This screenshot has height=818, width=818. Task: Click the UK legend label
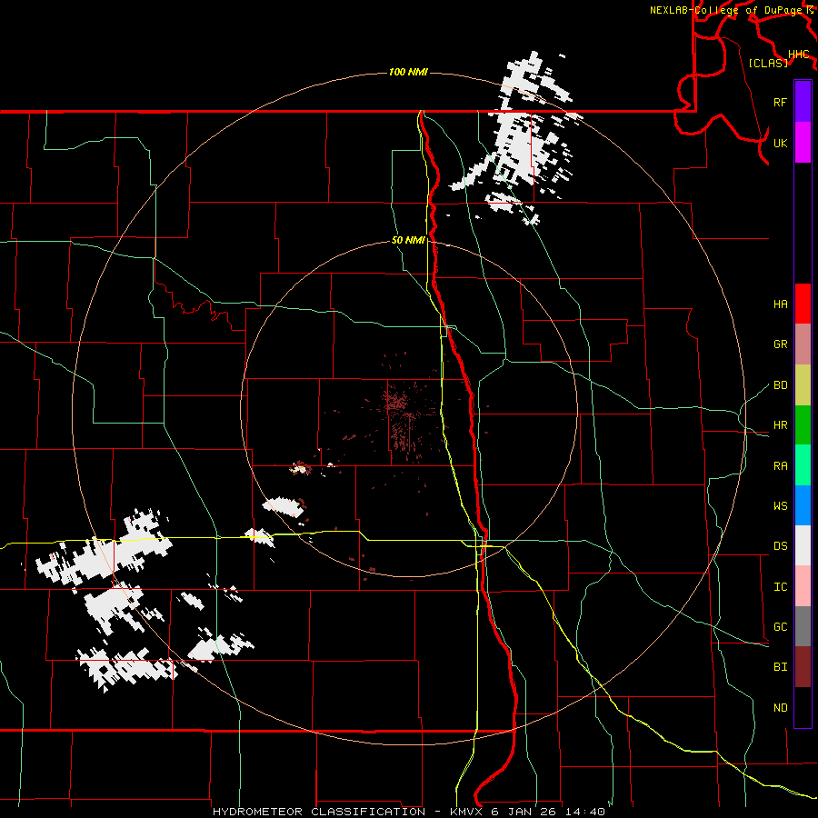pyautogui.click(x=780, y=143)
